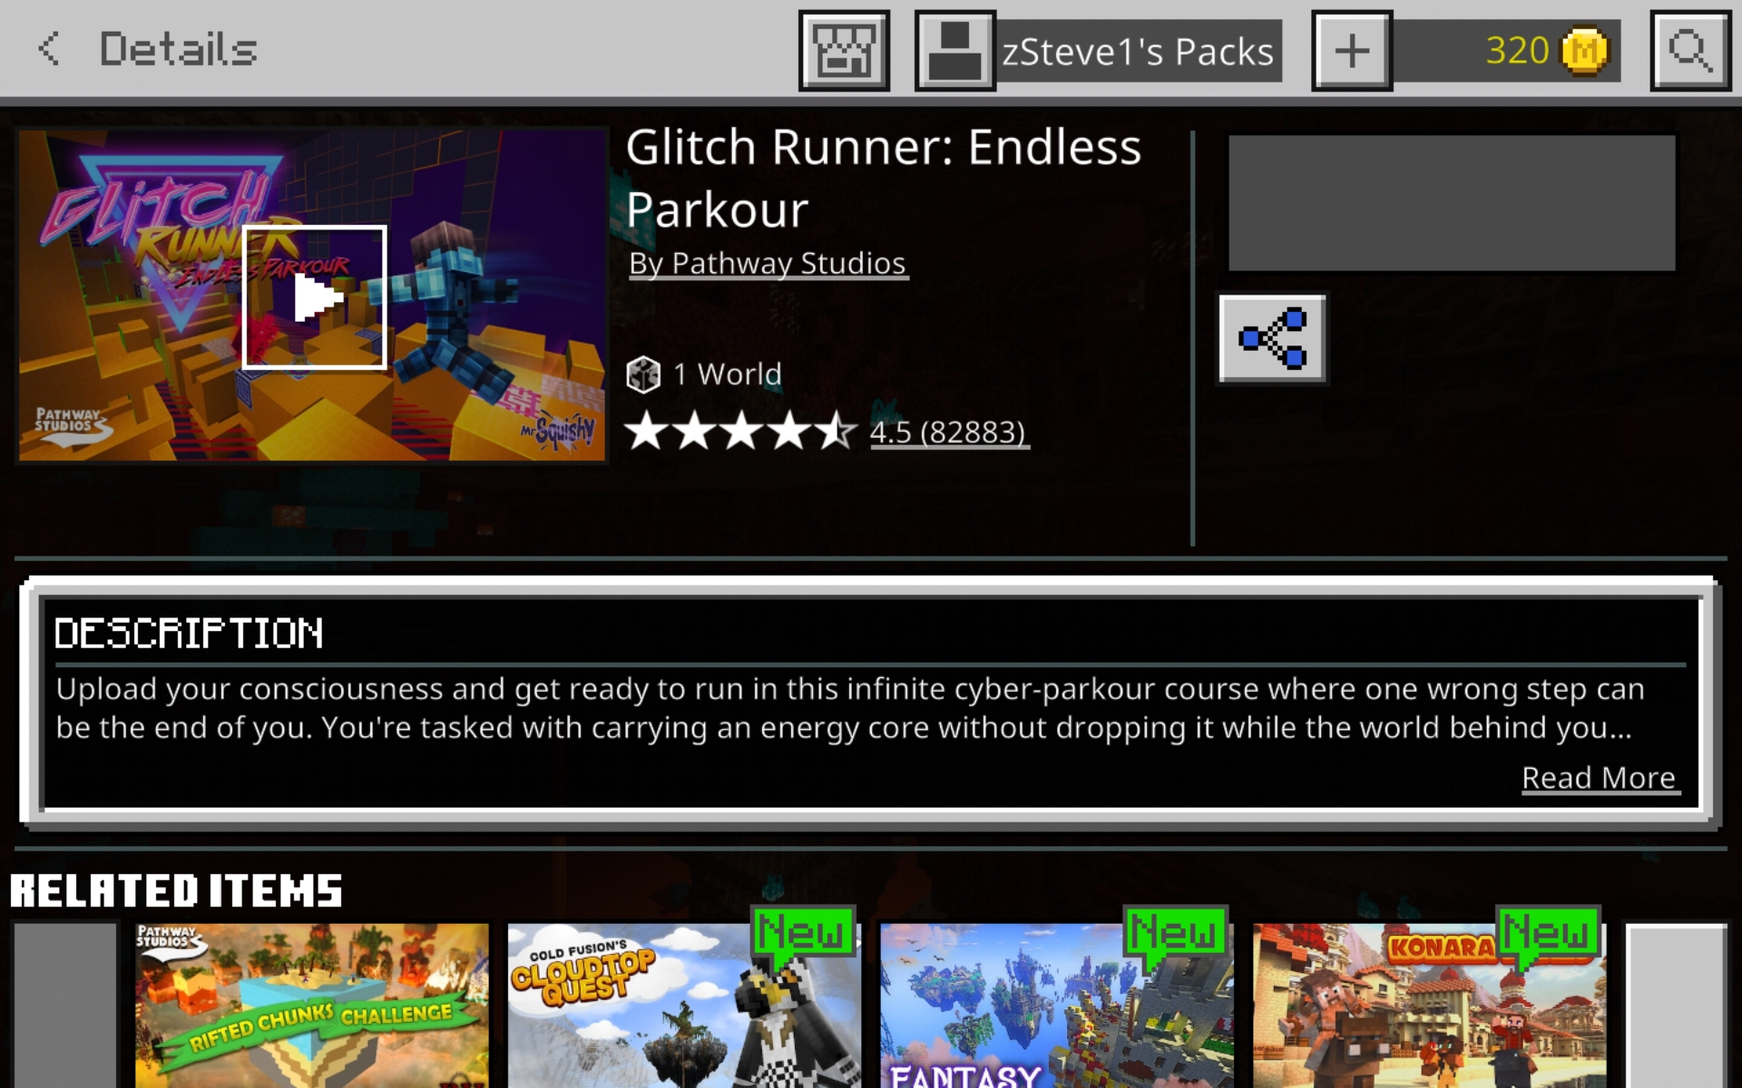The image size is (1742, 1088).
Task: Open marketplace search magnifier
Action: coord(1690,51)
